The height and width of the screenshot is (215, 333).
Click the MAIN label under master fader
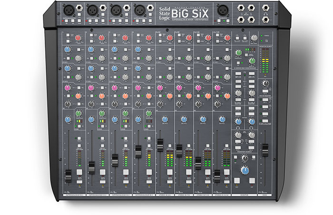point(264,195)
